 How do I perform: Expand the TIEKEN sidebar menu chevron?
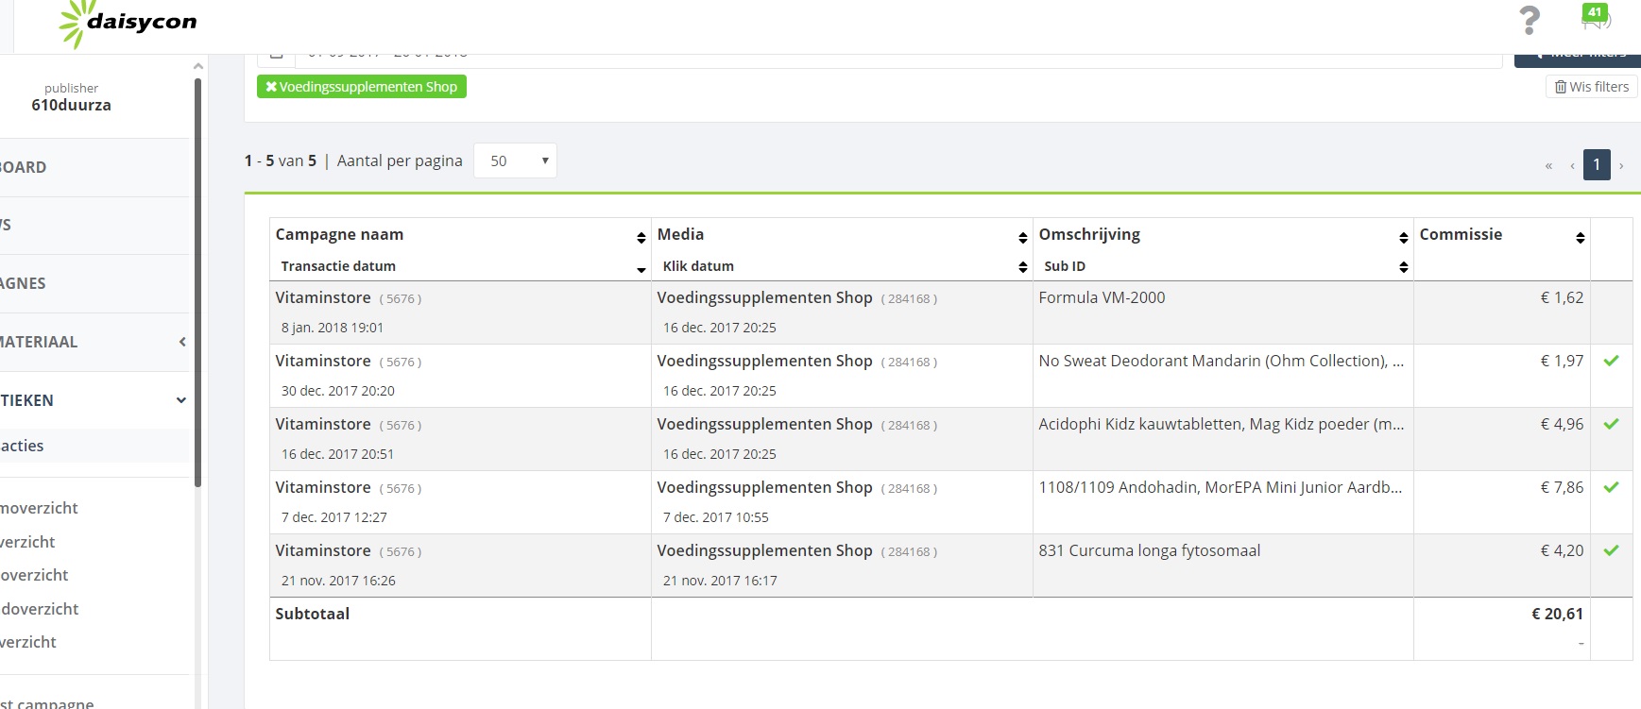(x=181, y=400)
